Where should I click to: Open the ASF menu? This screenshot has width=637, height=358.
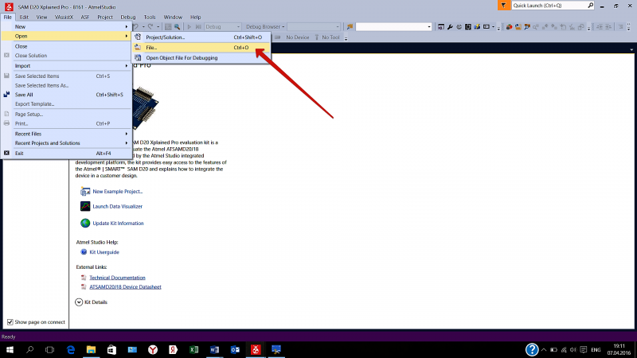85,17
